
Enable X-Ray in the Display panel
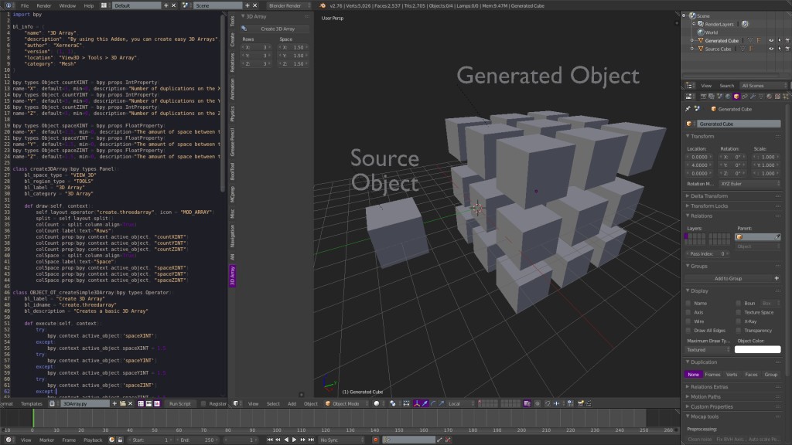[x=738, y=321]
